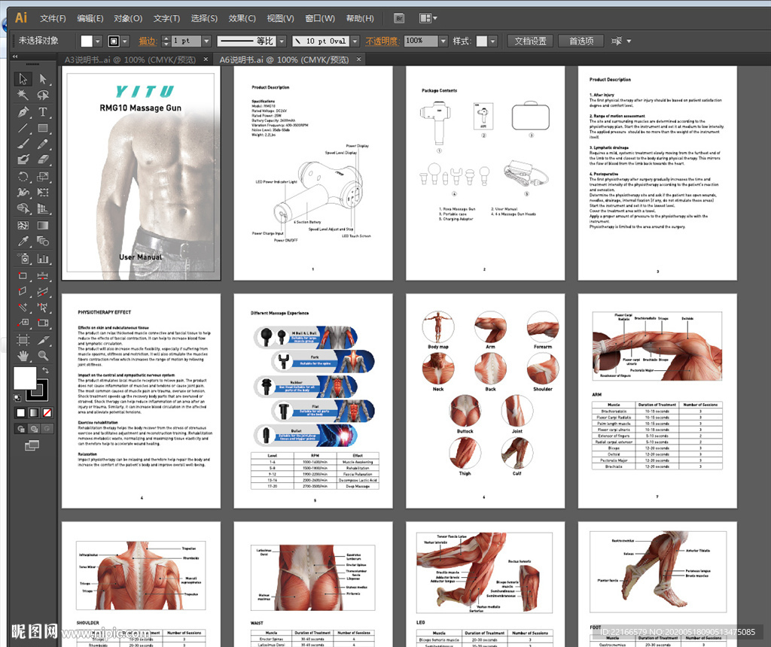Activate the Blend tool

pos(43,241)
